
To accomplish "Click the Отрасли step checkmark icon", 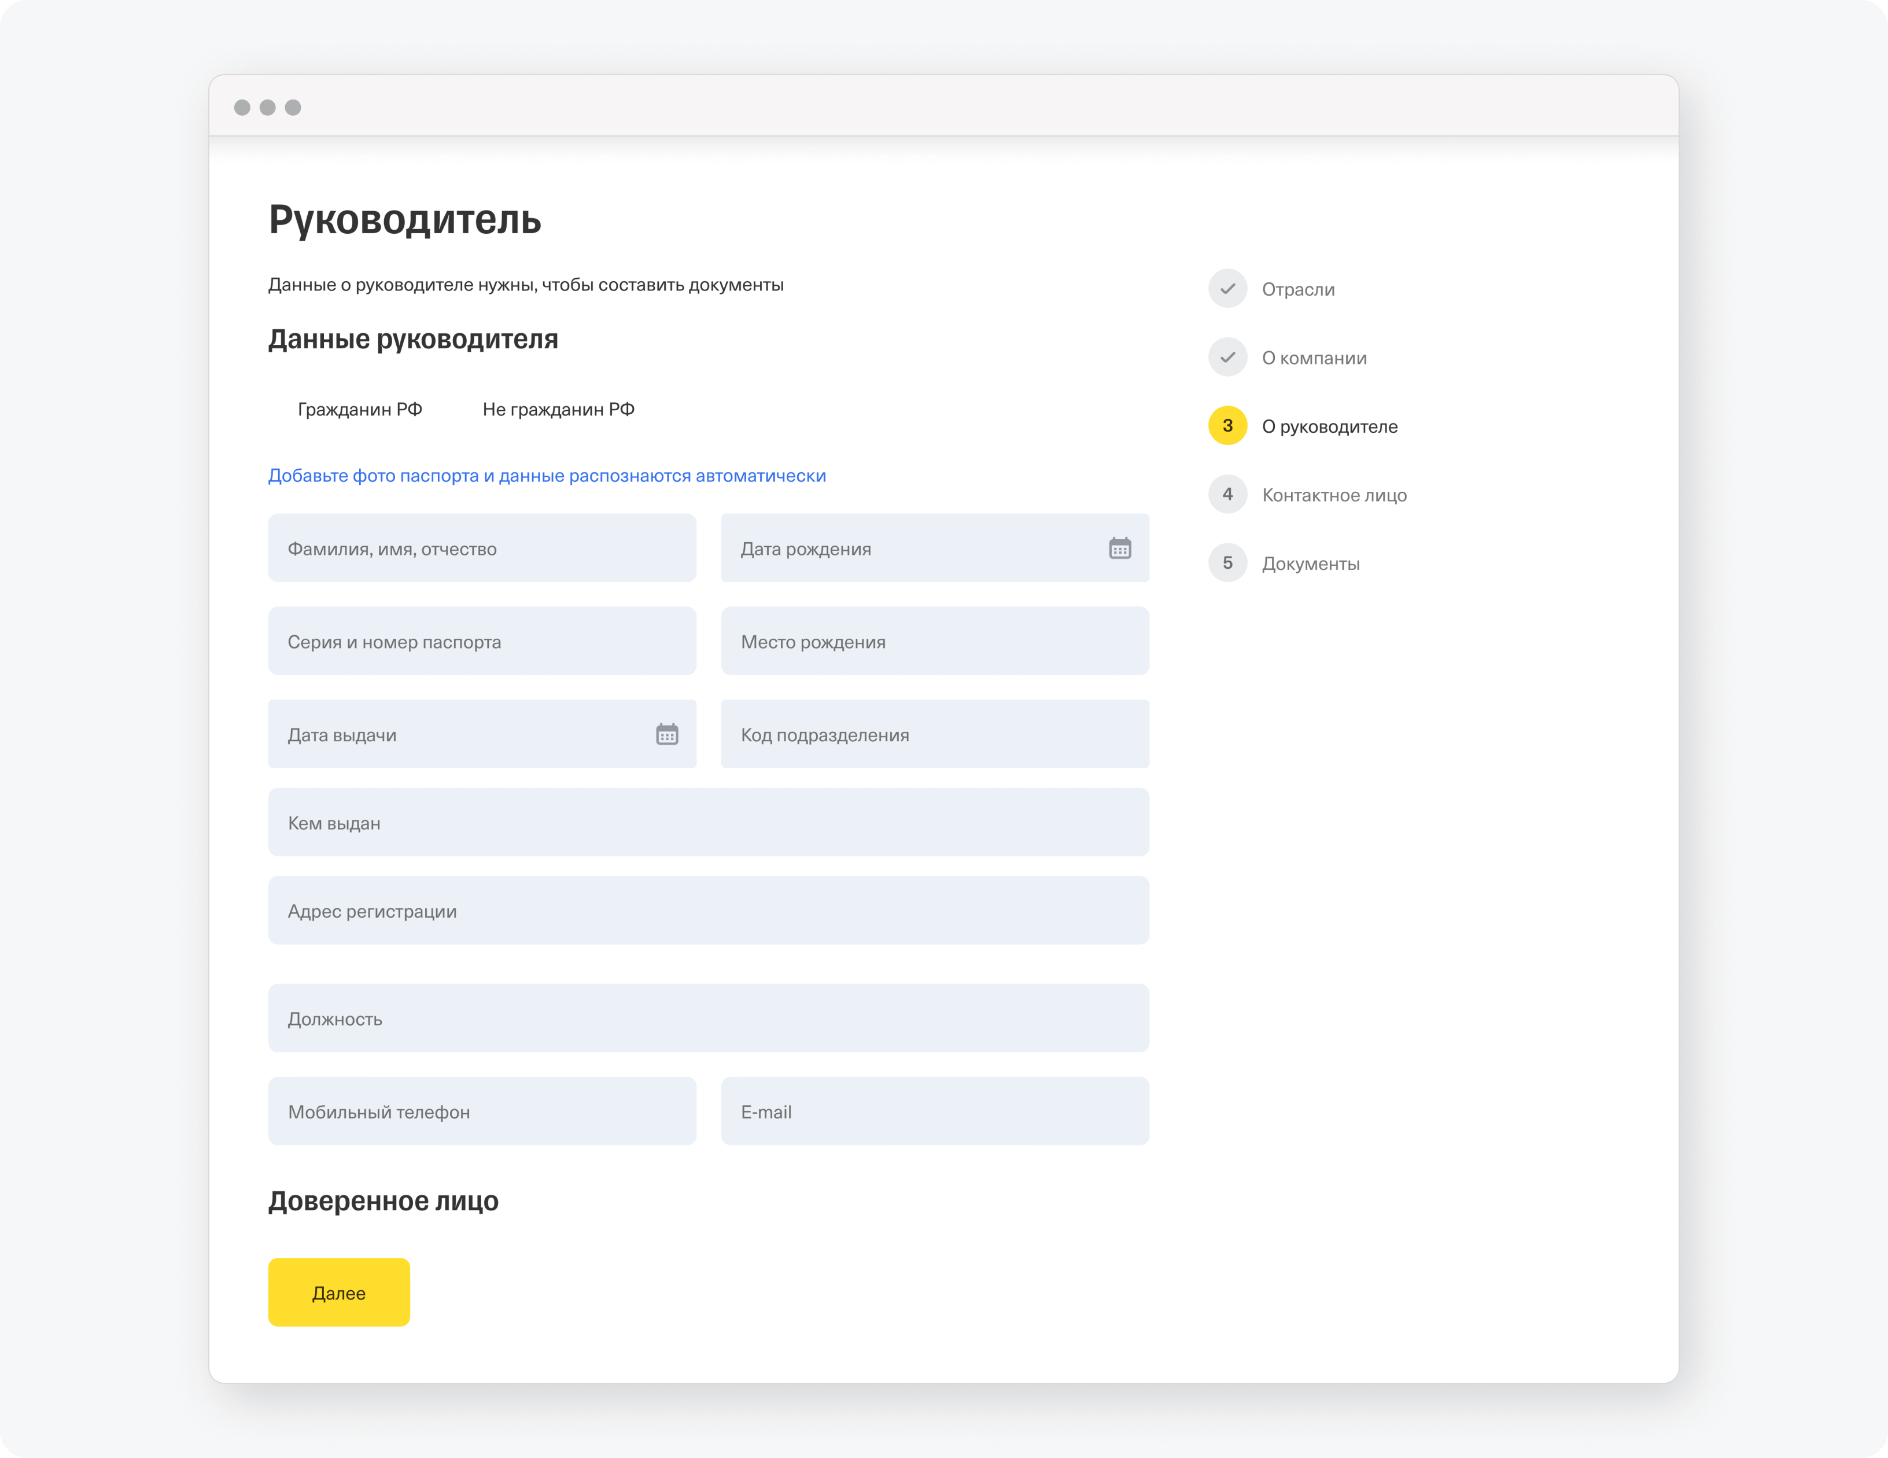I will 1227,289.
